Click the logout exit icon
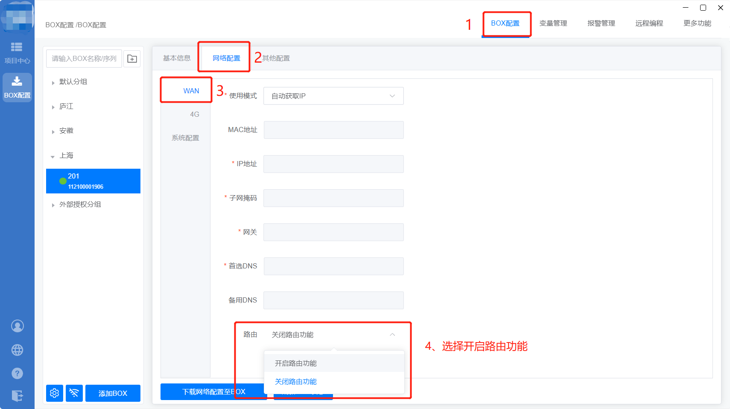Viewport: 730px width, 409px height. pyautogui.click(x=17, y=396)
